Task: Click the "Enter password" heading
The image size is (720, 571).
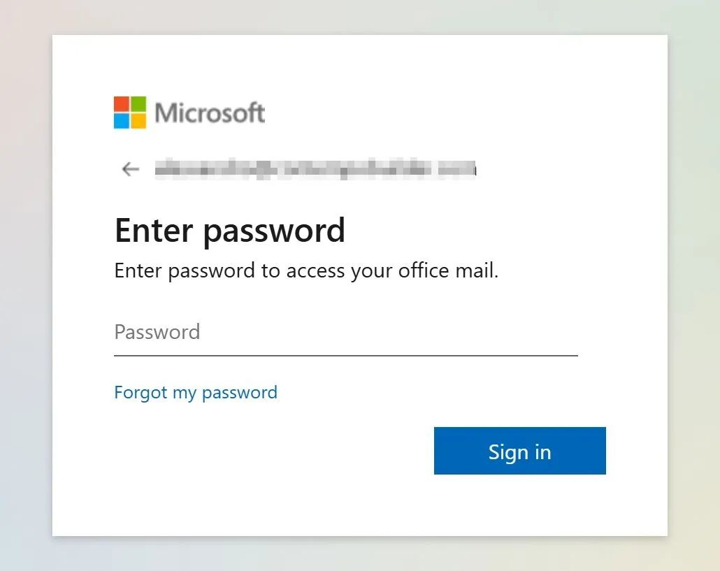Action: 230,231
